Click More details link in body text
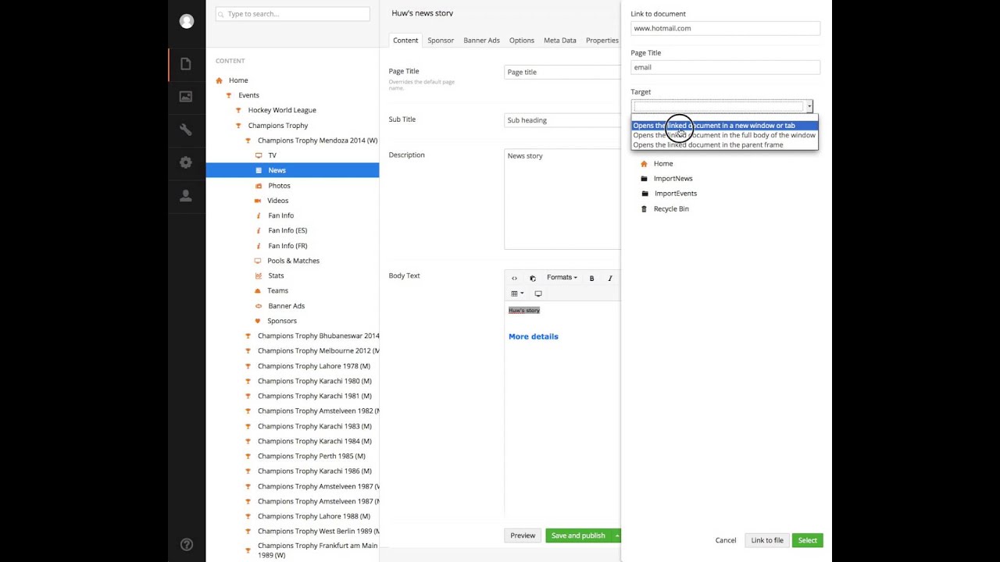This screenshot has height=562, width=1000. click(x=534, y=336)
